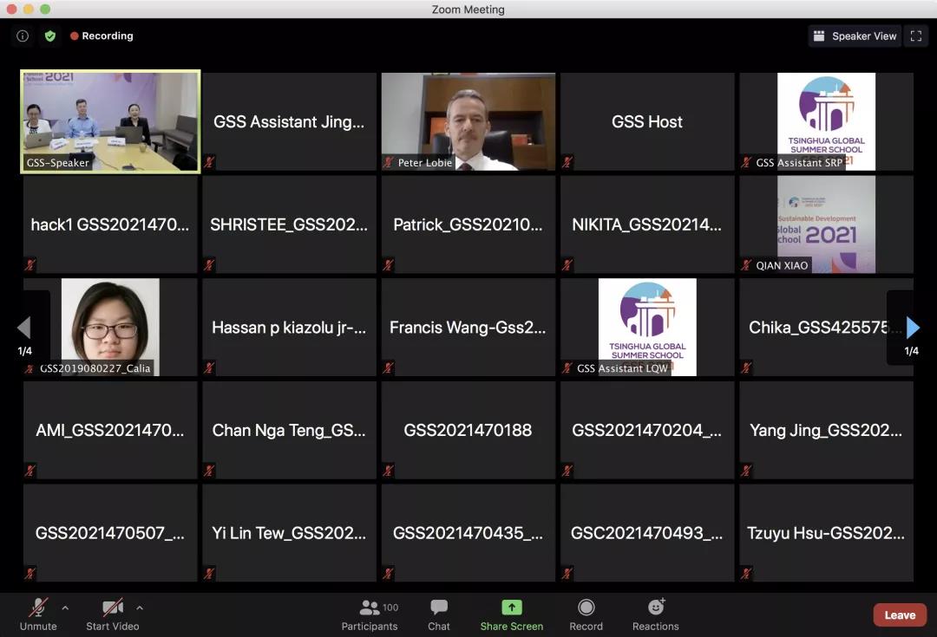The height and width of the screenshot is (637, 937).
Task: Enter full screen mode icon
Action: pos(915,36)
